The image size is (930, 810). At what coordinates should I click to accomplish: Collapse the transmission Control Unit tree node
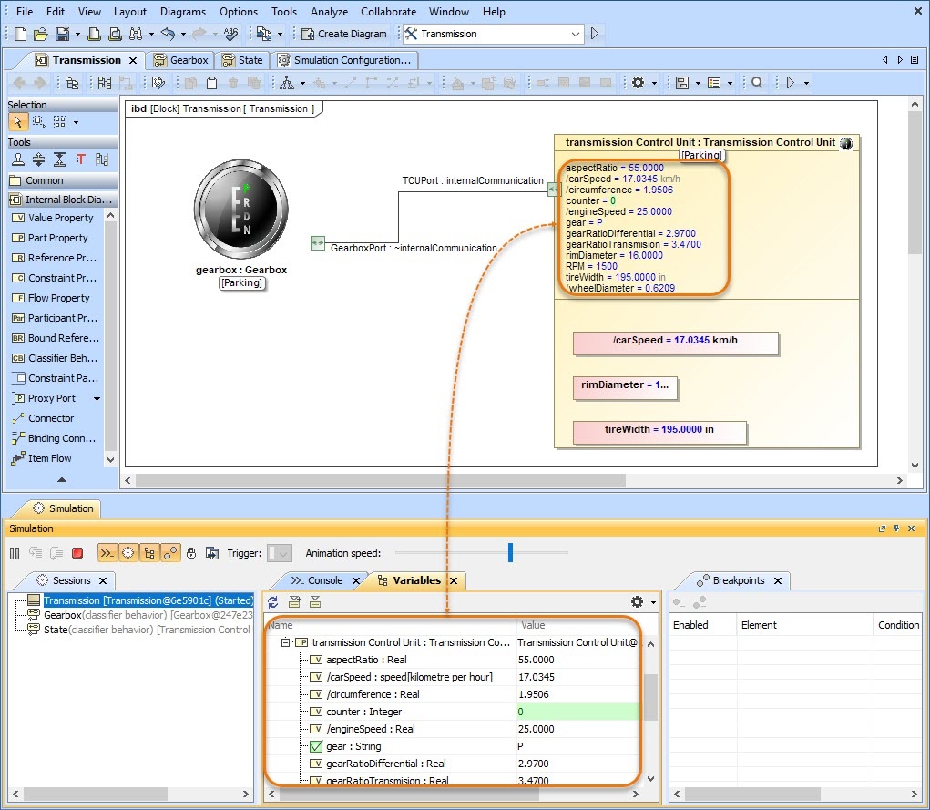coord(286,642)
